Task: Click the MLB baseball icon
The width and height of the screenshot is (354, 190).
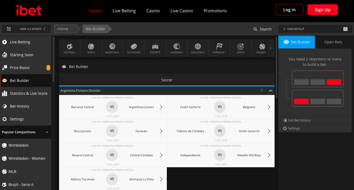Action: coord(4,172)
